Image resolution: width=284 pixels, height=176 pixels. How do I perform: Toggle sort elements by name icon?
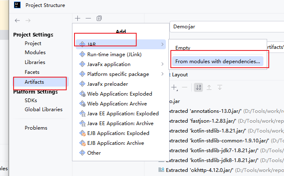pyautogui.click(x=198, y=87)
